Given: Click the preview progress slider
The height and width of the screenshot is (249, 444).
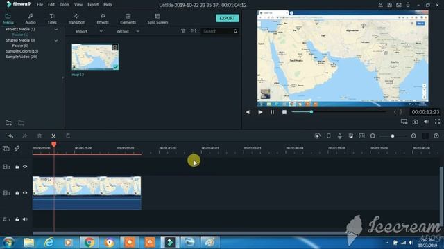Looking at the screenshot, I should pos(339,112).
